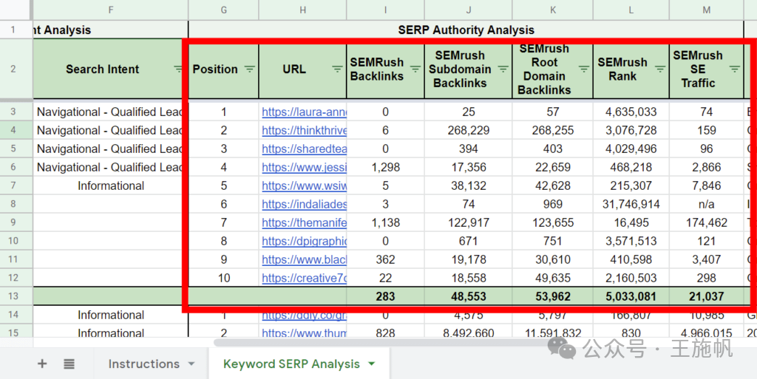Select cell with value 4,635,033
Image resolution: width=757 pixels, height=379 pixels.
631,112
